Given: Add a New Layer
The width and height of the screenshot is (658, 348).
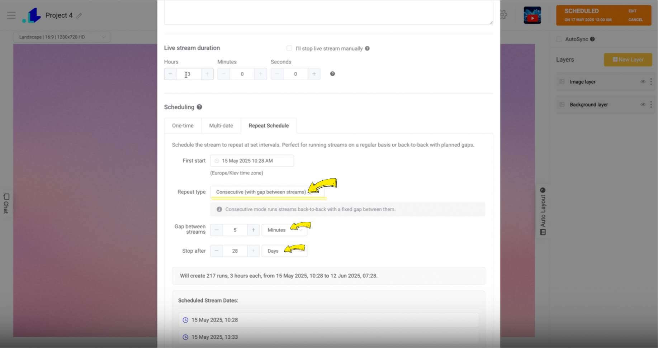Looking at the screenshot, I should point(628,59).
